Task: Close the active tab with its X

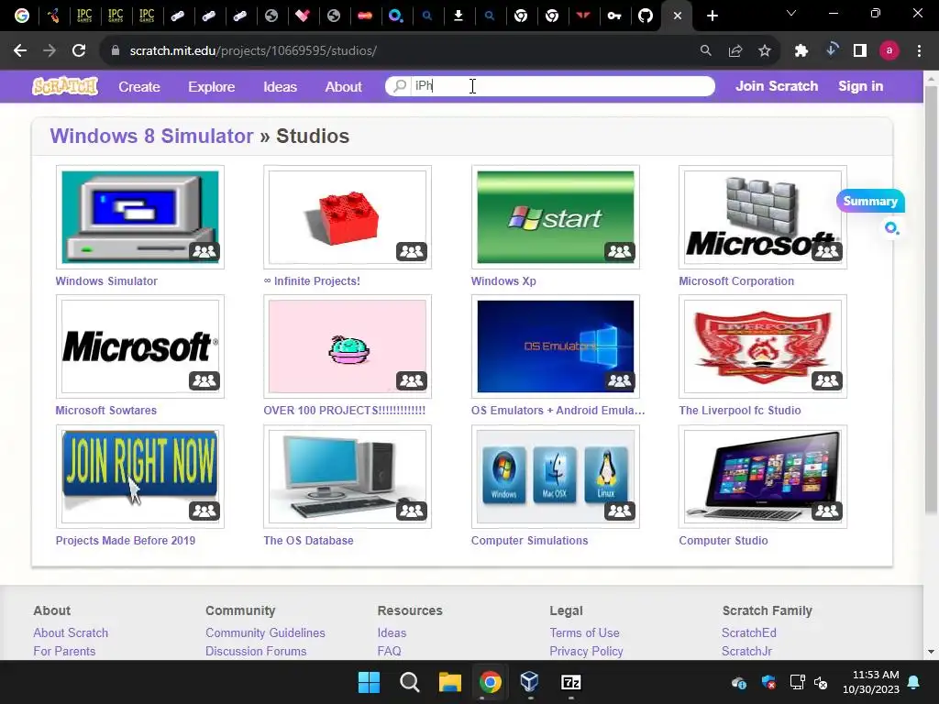Action: pyautogui.click(x=678, y=16)
